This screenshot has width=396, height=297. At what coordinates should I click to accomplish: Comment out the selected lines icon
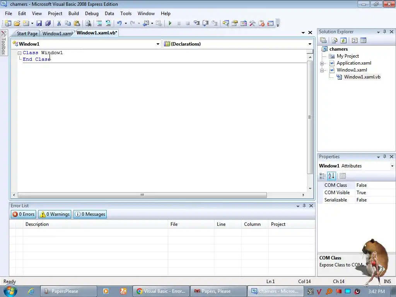point(99,23)
